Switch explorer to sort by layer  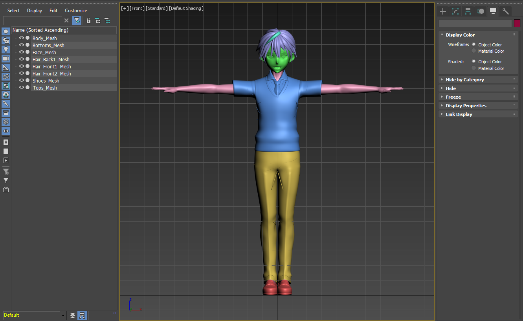(x=73, y=315)
